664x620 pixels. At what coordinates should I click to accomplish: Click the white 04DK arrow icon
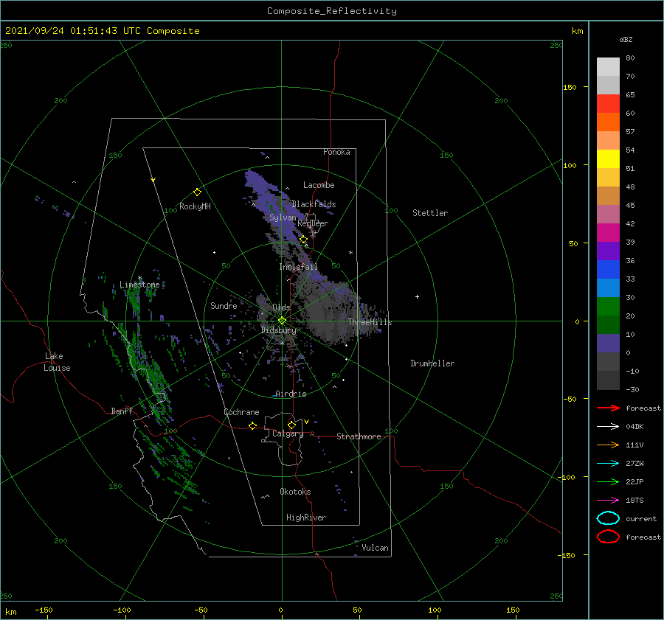[x=608, y=426]
